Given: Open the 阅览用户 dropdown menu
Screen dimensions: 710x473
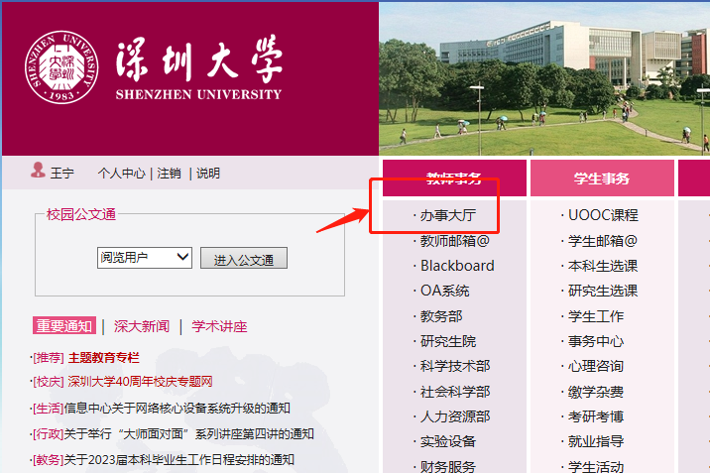Looking at the screenshot, I should 144,258.
